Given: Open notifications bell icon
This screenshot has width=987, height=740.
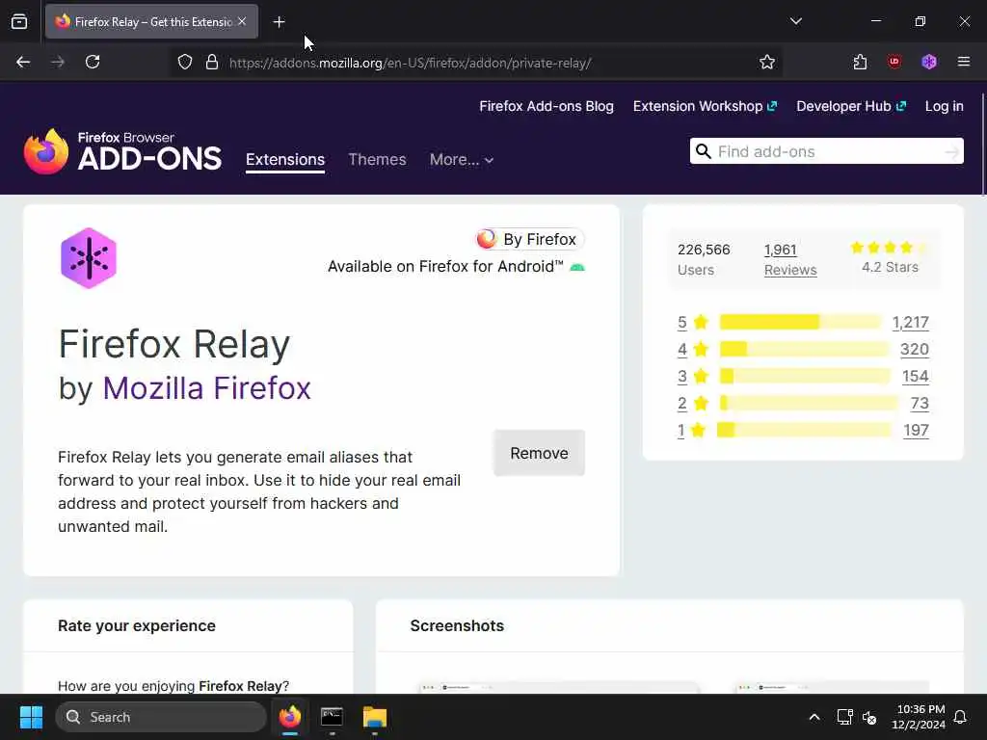Looking at the screenshot, I should 961,717.
